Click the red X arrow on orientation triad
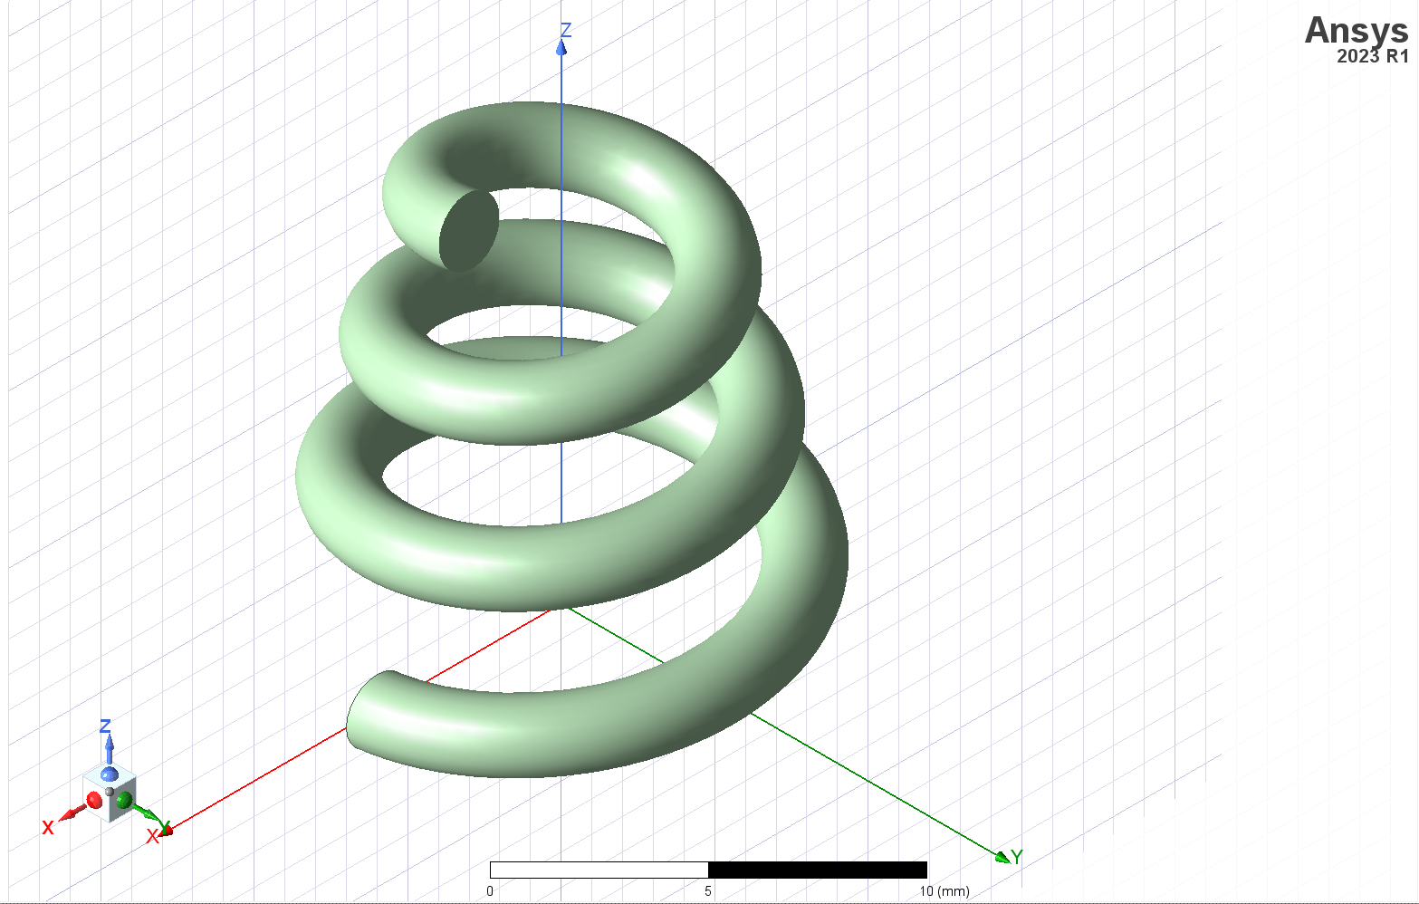Viewport: 1419px width, 904px height. 71,814
